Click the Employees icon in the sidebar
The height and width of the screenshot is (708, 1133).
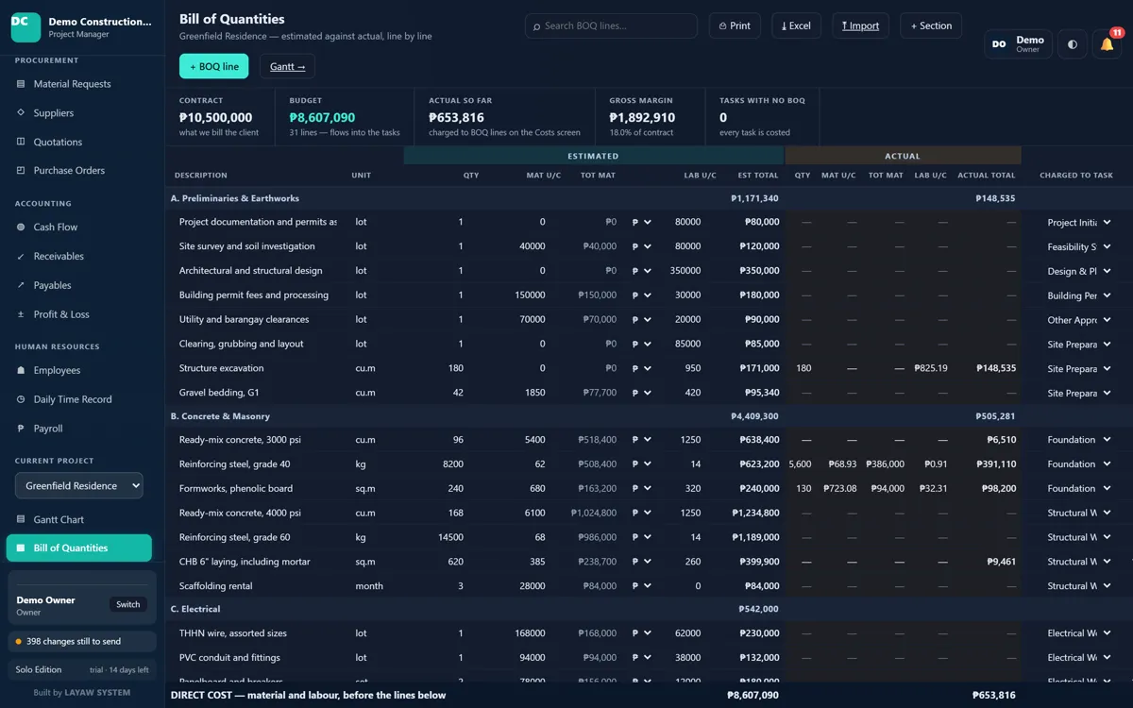pyautogui.click(x=21, y=370)
